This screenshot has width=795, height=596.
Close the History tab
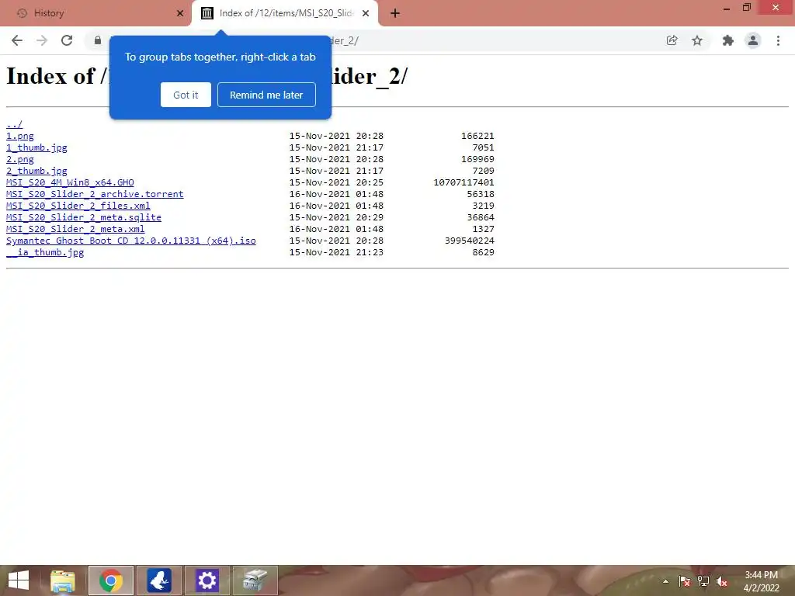point(180,13)
